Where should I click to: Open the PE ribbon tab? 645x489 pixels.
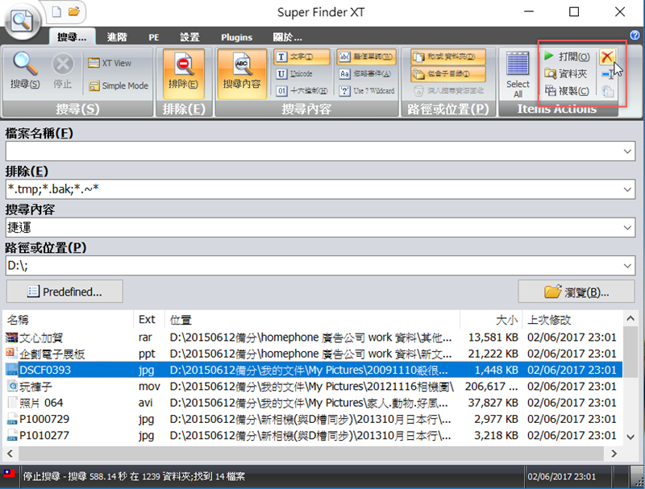point(154,37)
